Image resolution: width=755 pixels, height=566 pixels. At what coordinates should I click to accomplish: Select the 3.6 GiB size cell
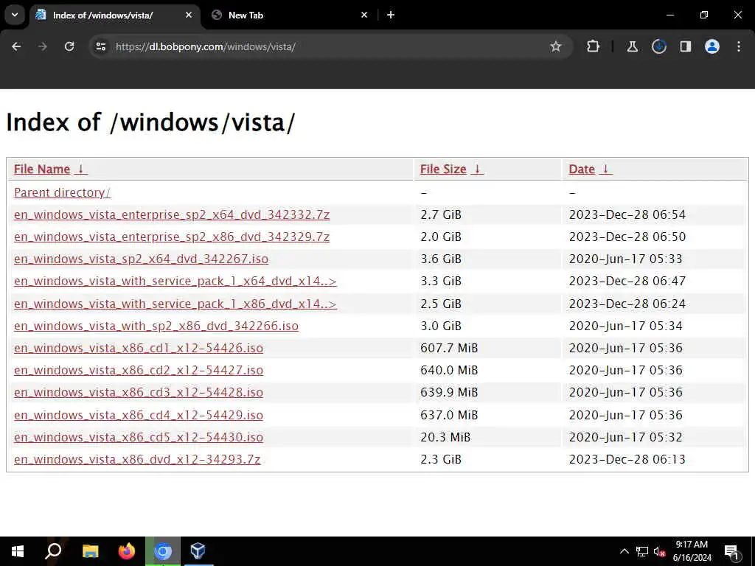441,259
